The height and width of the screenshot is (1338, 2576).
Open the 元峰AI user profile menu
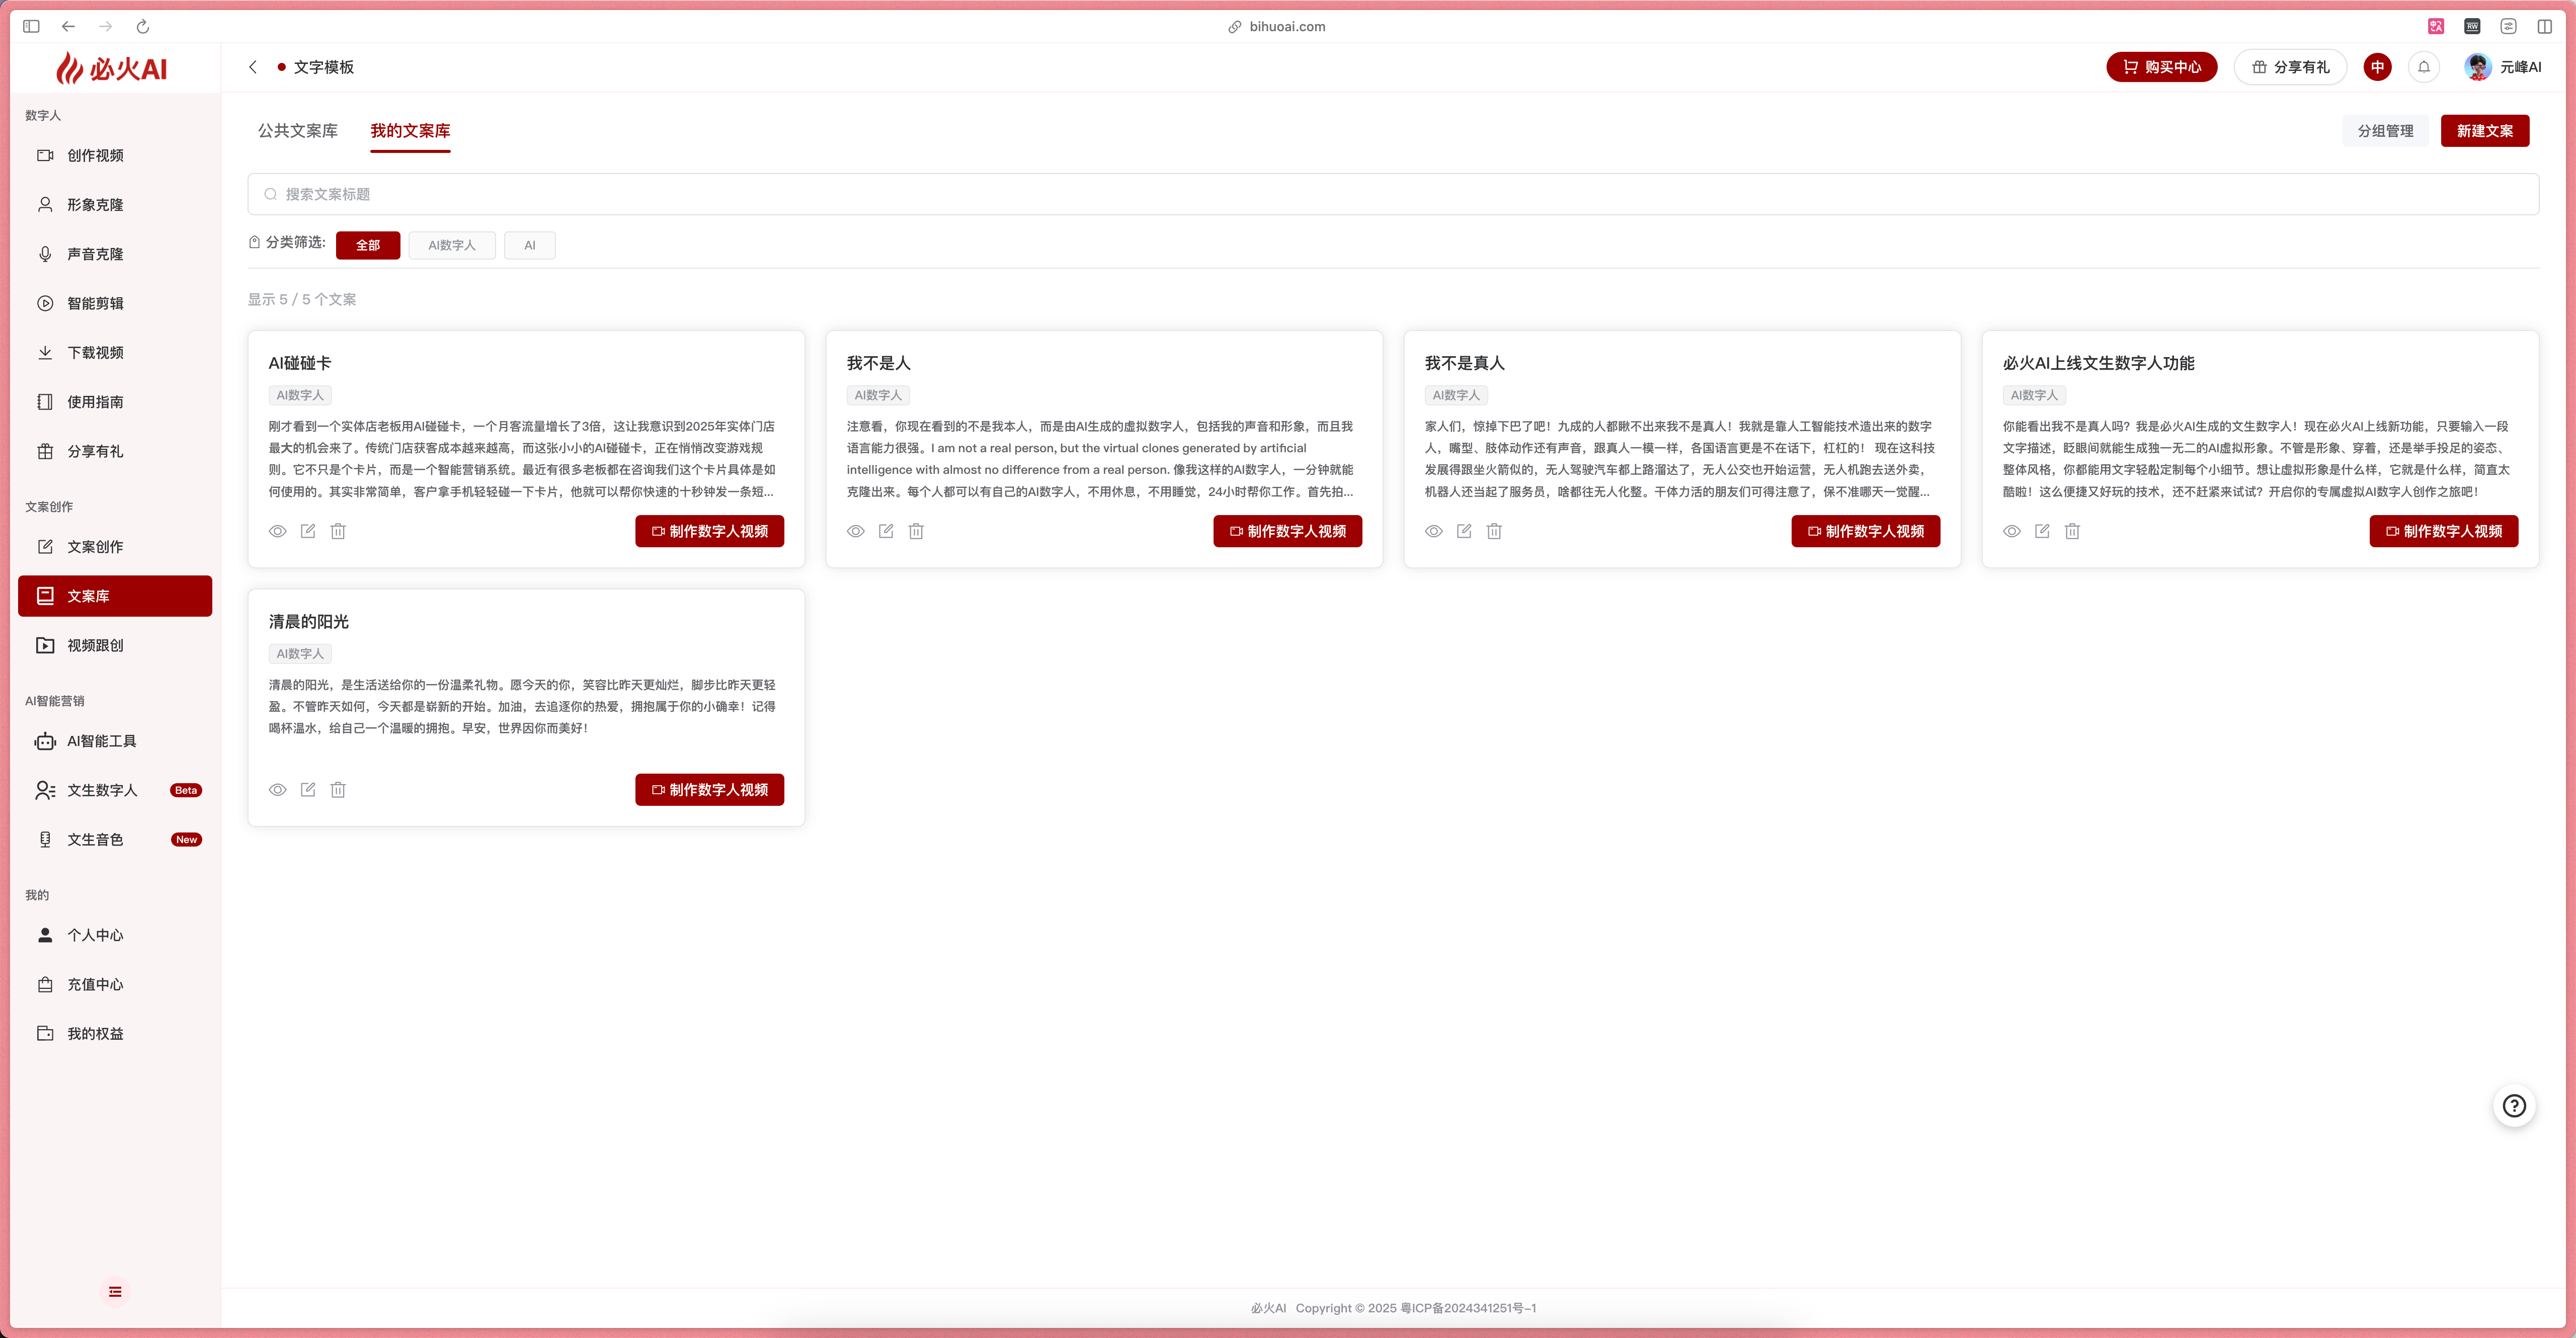tap(2503, 67)
